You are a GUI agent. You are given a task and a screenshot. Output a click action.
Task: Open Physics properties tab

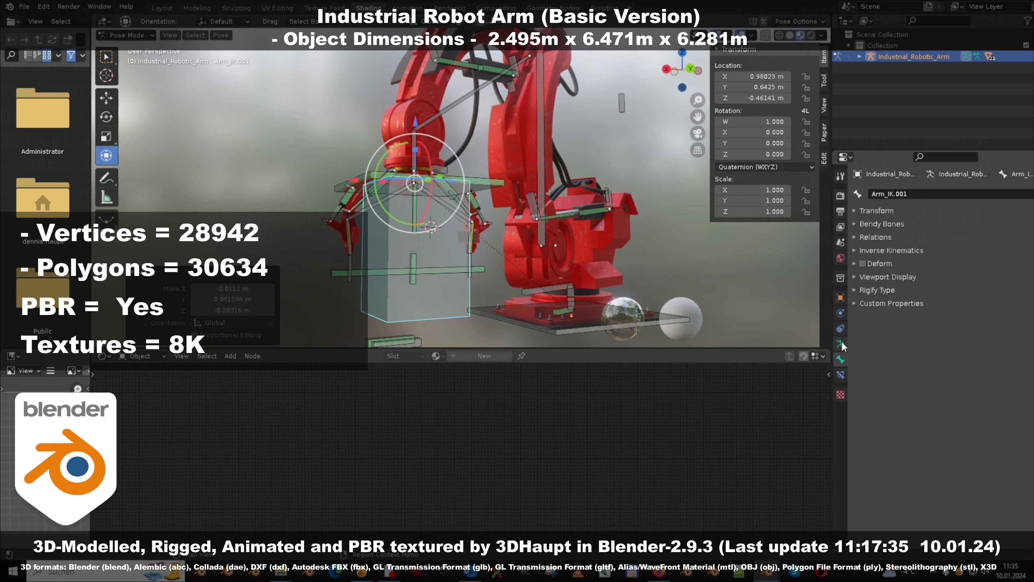coord(840,313)
